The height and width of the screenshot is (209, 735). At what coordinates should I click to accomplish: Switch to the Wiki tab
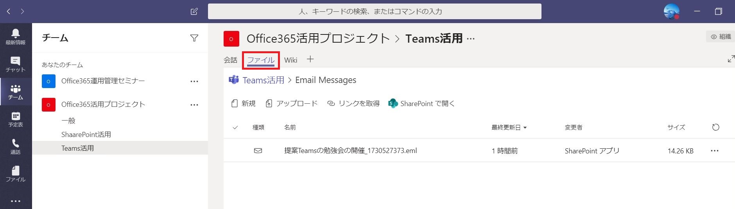pos(290,60)
